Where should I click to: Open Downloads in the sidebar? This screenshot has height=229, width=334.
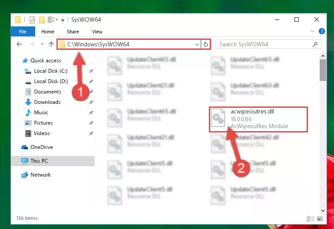tap(43, 102)
